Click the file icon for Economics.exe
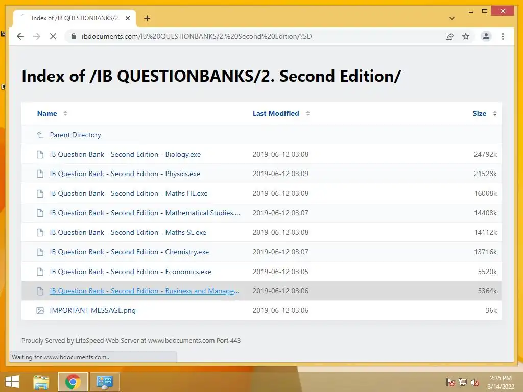This screenshot has height=392, width=523. point(40,272)
